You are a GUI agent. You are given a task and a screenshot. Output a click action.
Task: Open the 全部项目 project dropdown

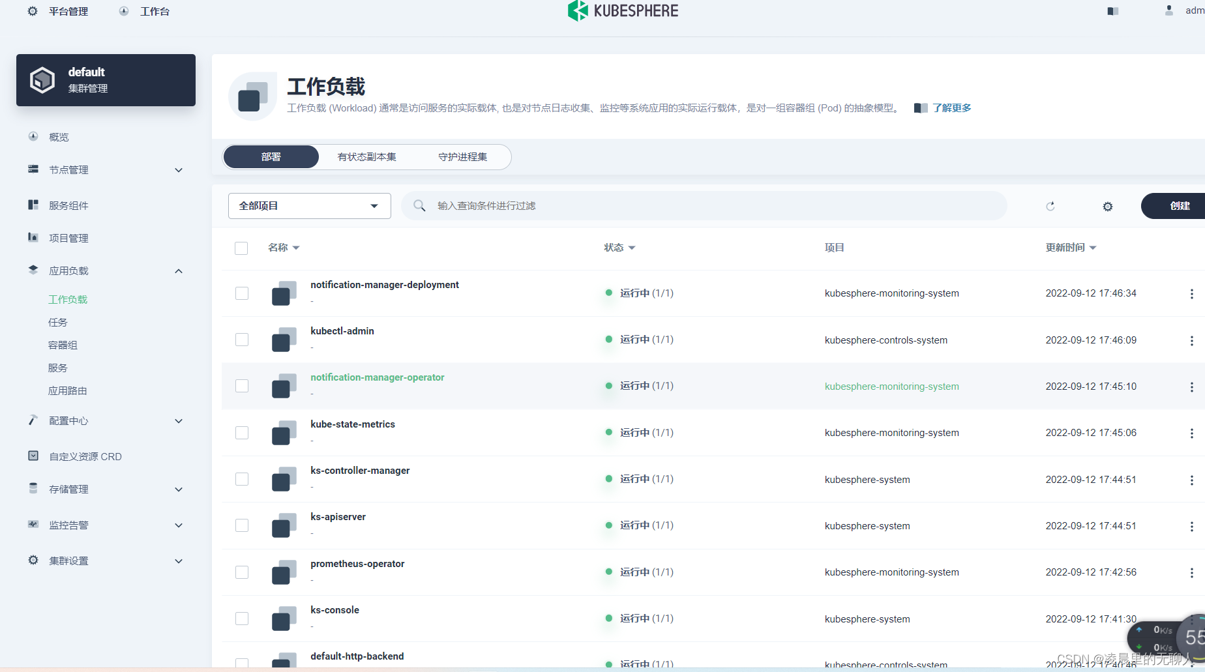[x=310, y=206]
